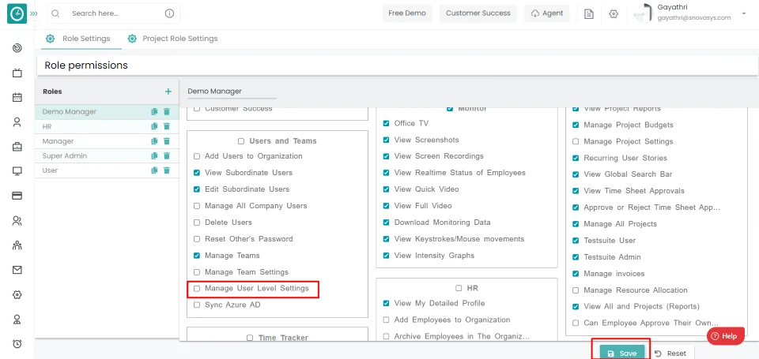Delete the Super Admin role
The width and height of the screenshot is (759, 359).
pyautogui.click(x=167, y=156)
